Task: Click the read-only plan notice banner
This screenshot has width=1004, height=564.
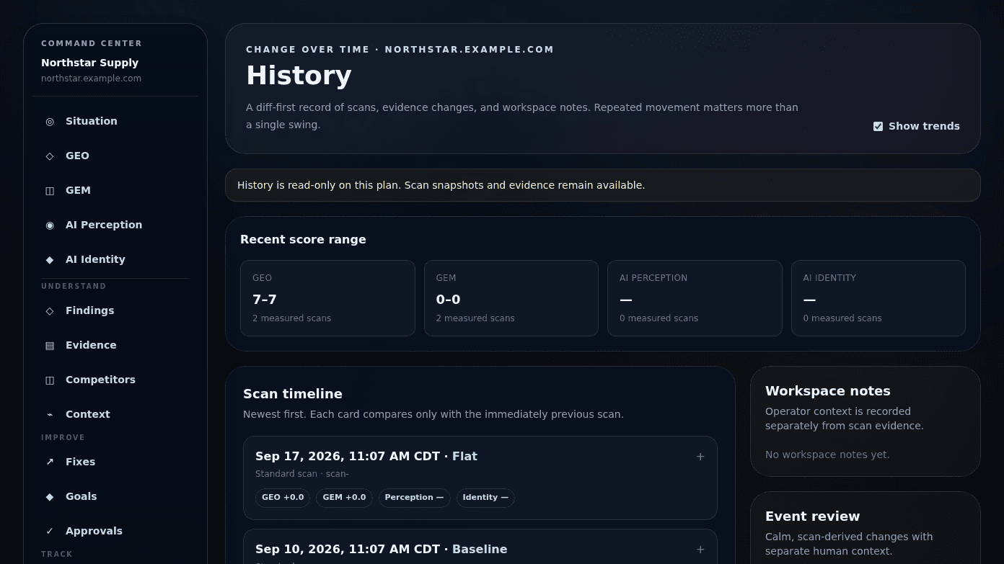Action: pos(603,185)
